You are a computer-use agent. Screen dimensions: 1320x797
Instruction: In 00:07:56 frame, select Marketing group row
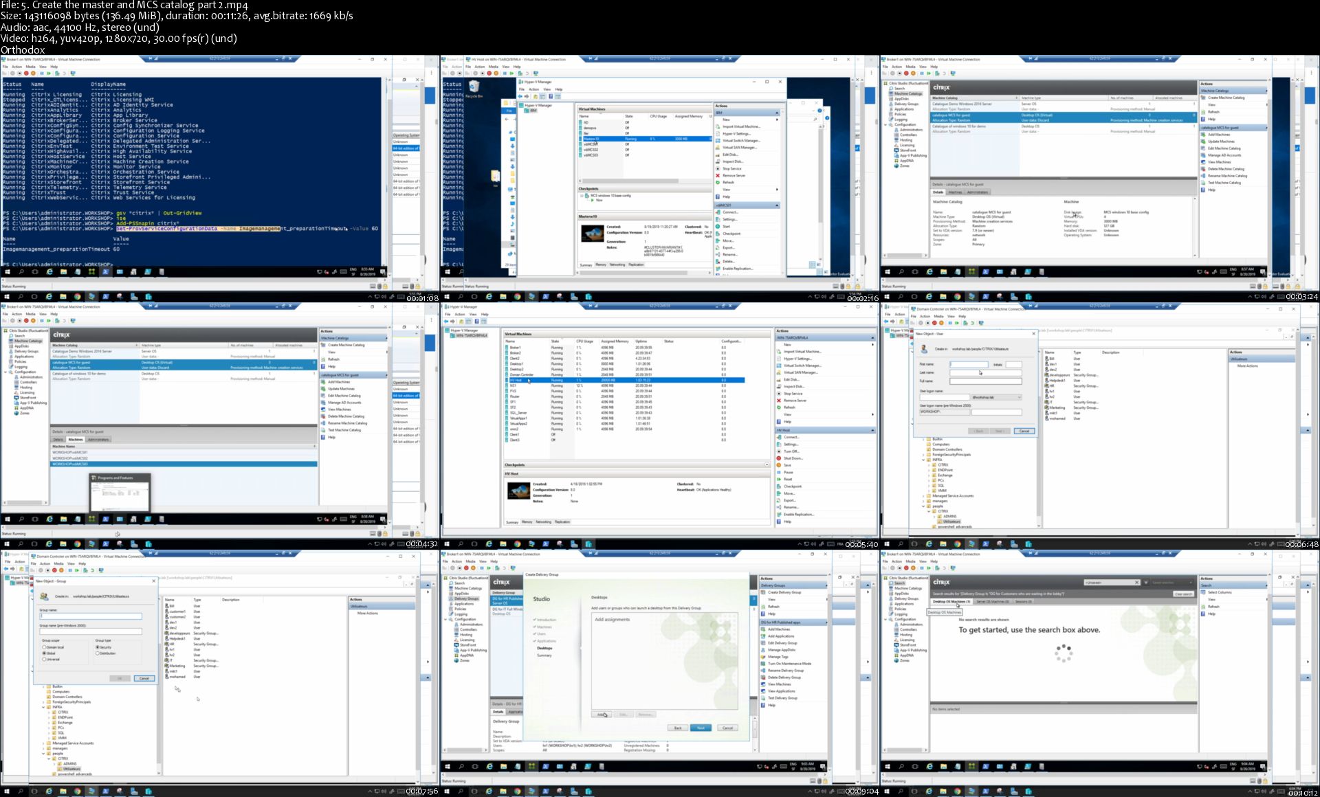pyautogui.click(x=192, y=666)
